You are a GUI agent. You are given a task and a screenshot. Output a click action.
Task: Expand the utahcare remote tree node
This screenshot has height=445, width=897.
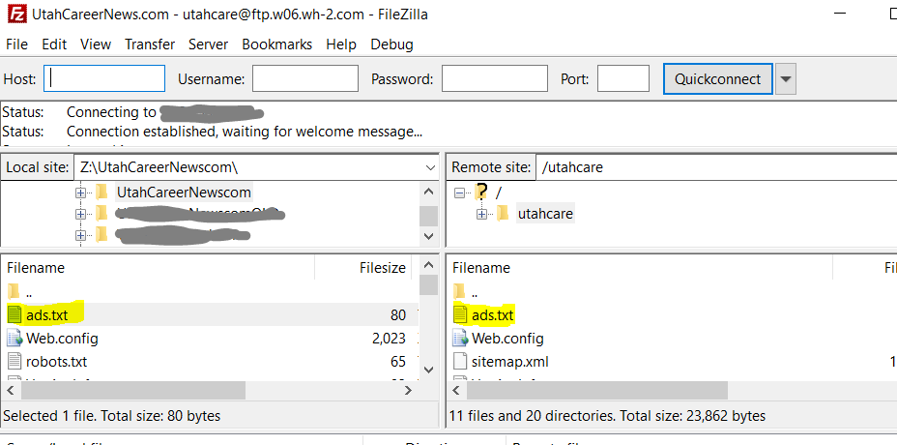pos(481,213)
